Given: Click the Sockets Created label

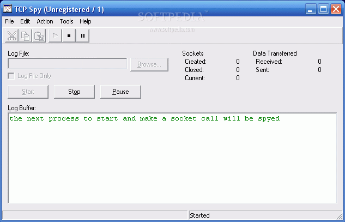Looking at the screenshot, I should [x=196, y=62].
